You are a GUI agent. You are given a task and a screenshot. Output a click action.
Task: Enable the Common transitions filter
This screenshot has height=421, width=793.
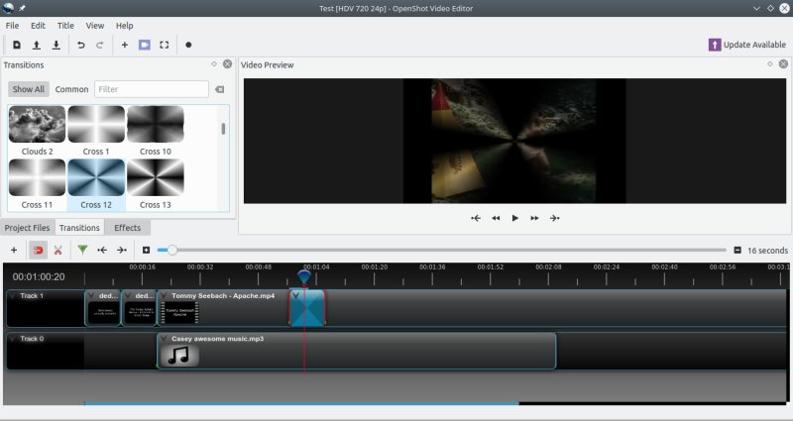(71, 89)
